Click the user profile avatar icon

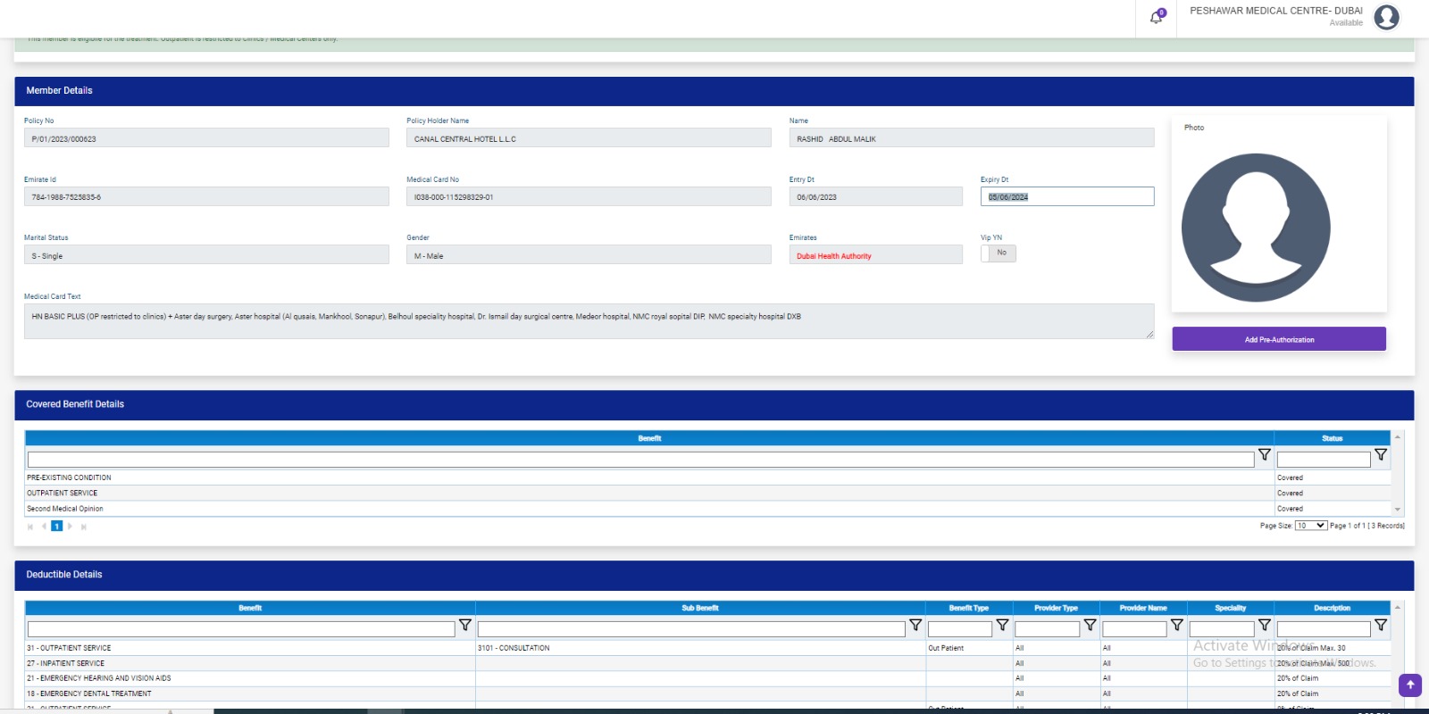click(1386, 17)
